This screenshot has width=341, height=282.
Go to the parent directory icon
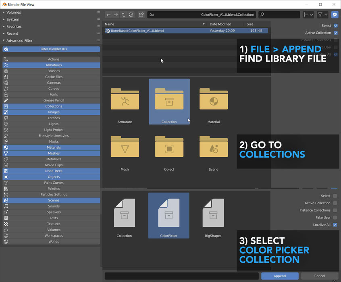coord(123,15)
